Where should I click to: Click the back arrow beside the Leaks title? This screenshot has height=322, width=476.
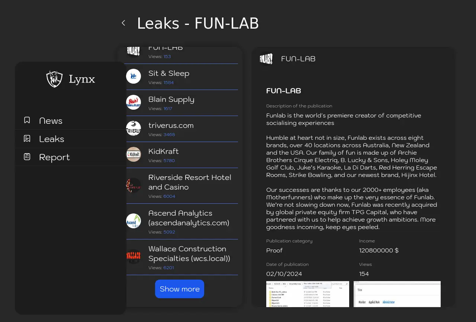(123, 23)
